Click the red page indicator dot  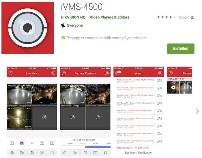[x=32, y=143]
